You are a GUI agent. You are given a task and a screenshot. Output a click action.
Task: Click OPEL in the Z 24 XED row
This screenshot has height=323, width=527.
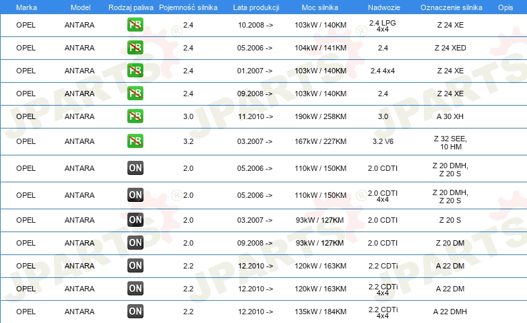pos(26,48)
